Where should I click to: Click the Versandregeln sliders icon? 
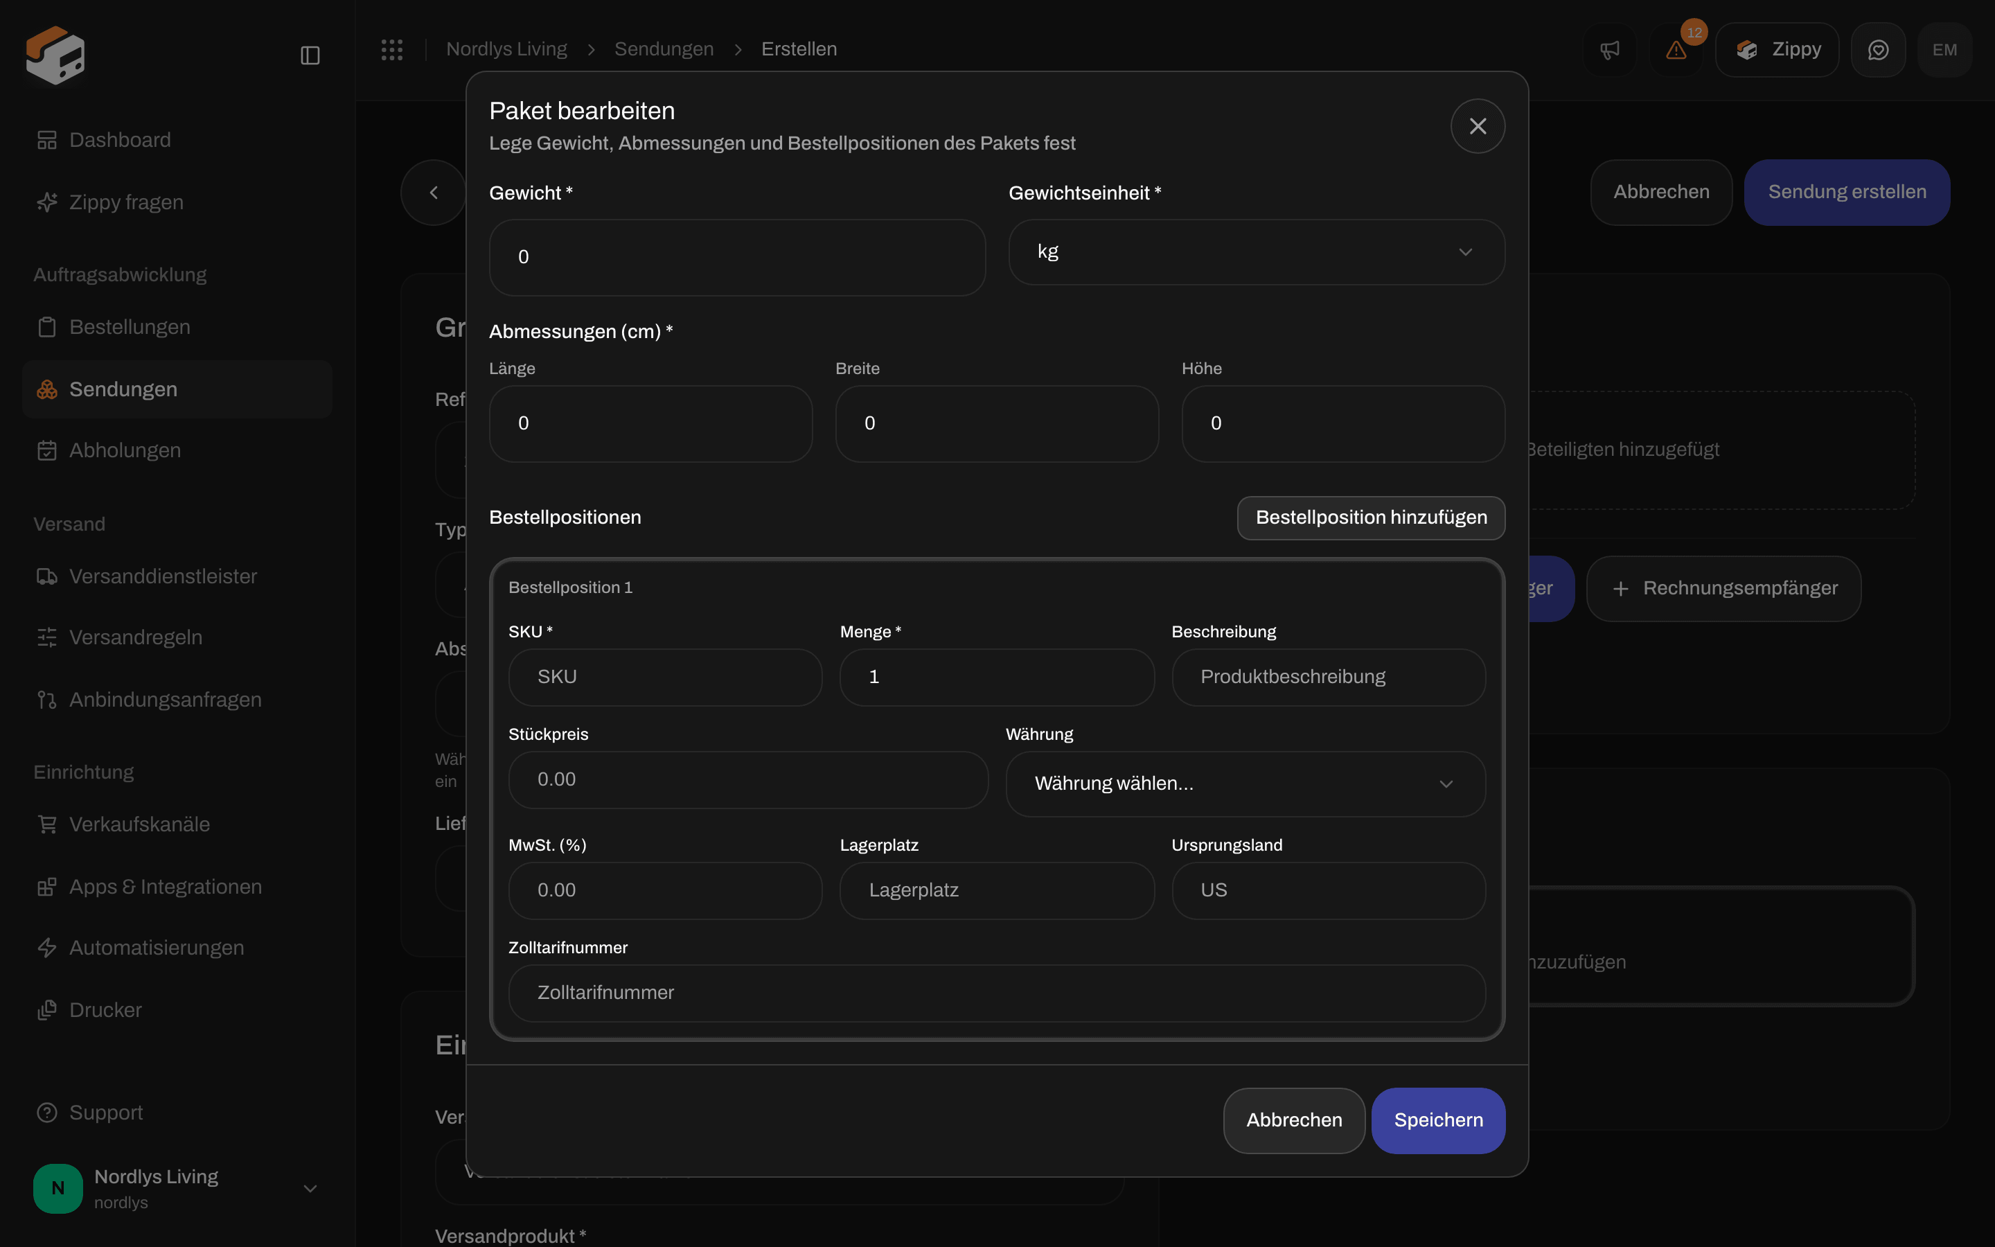pos(47,637)
